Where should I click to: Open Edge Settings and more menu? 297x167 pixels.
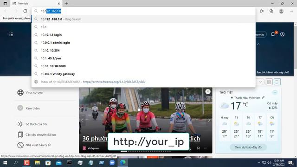pyautogui.click(x=291, y=11)
